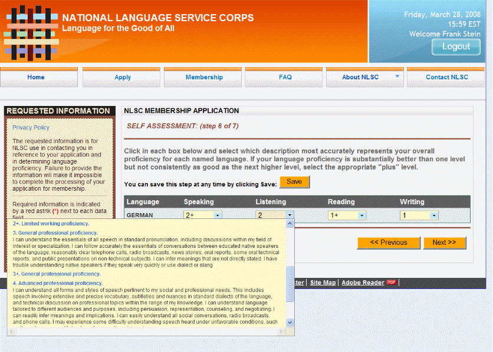Click the Writing column header

pyautogui.click(x=412, y=202)
